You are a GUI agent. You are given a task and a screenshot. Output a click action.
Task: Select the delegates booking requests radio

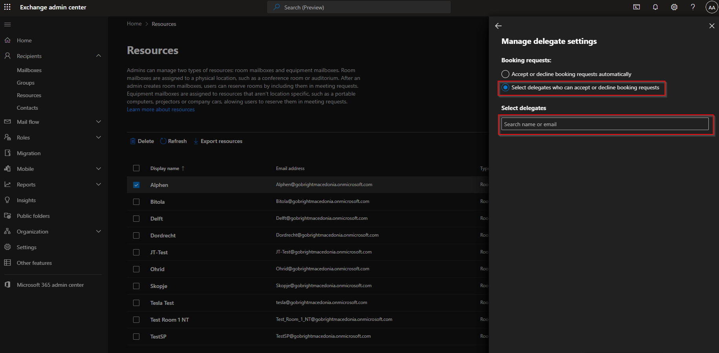[x=505, y=87]
